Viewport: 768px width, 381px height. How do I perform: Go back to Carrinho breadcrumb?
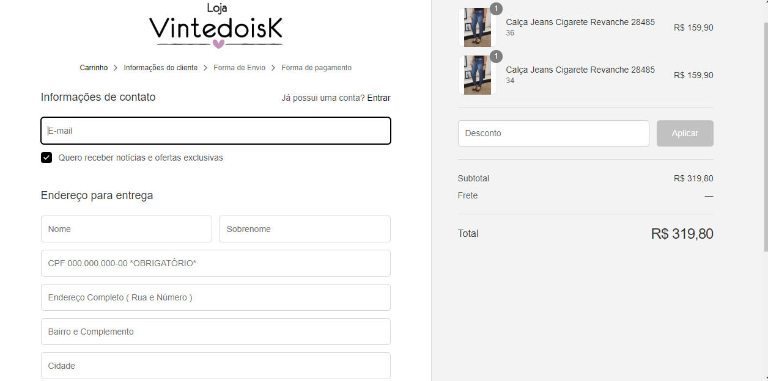pyautogui.click(x=94, y=68)
